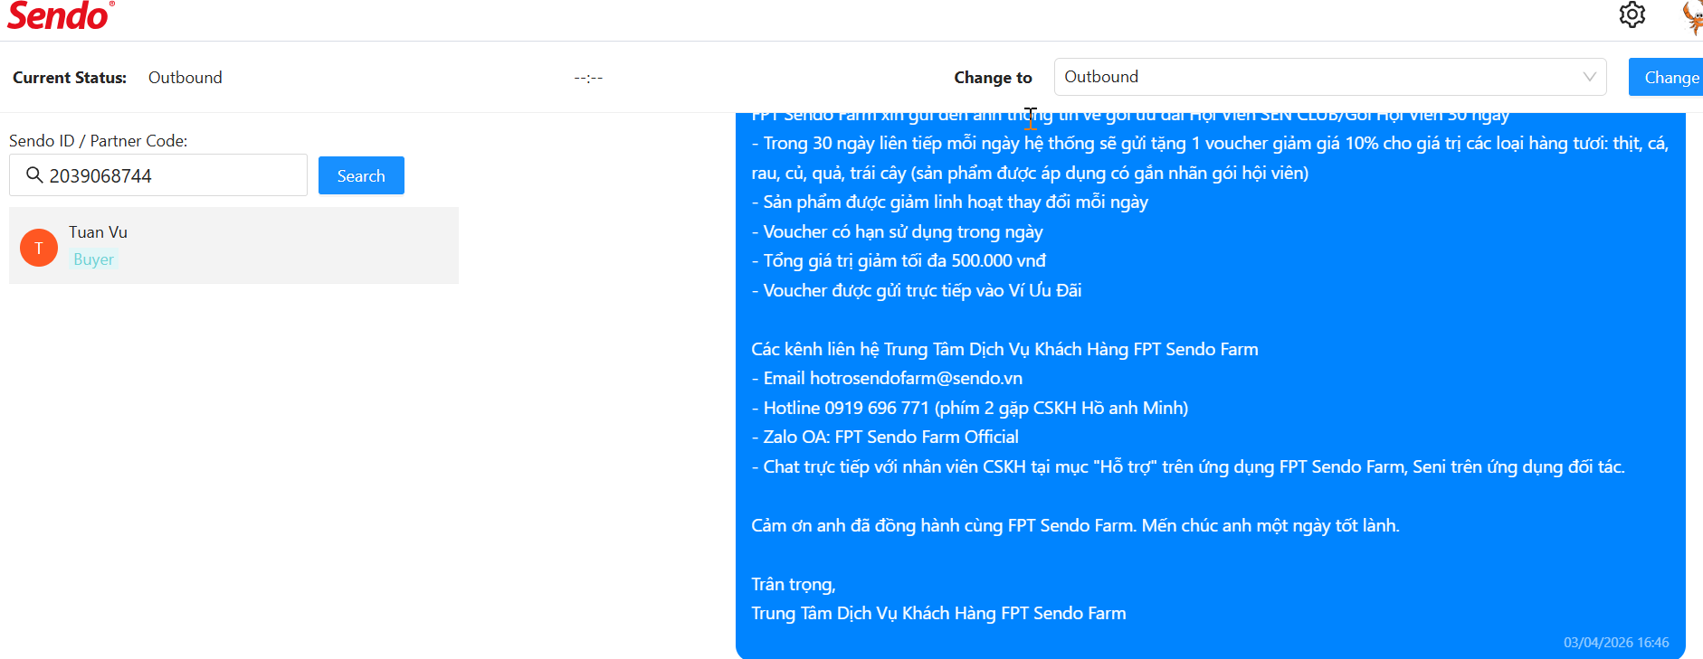Click the Outbound current status value
The image size is (1703, 659).
point(186,78)
